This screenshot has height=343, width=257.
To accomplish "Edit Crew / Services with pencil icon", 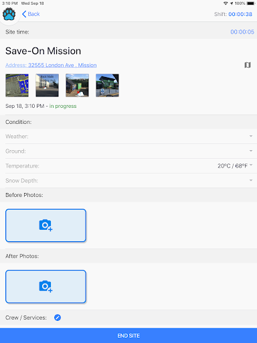I will coord(58,318).
